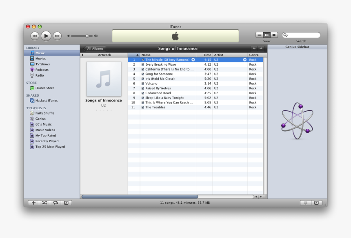Switch to Cover Flow view icon

point(274,35)
